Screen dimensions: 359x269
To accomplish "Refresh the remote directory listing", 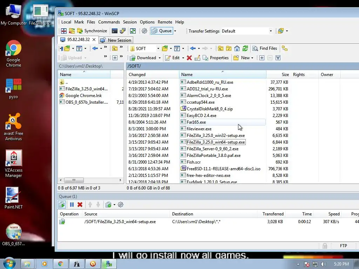I will [x=245, y=48].
